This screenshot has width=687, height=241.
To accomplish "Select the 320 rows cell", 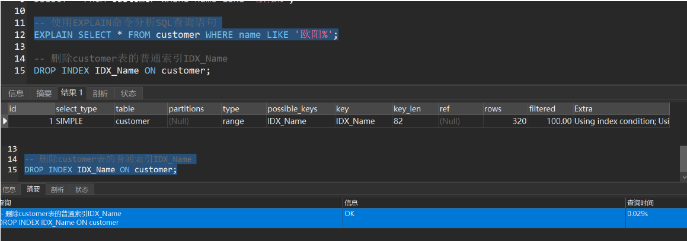I will click(x=505, y=121).
